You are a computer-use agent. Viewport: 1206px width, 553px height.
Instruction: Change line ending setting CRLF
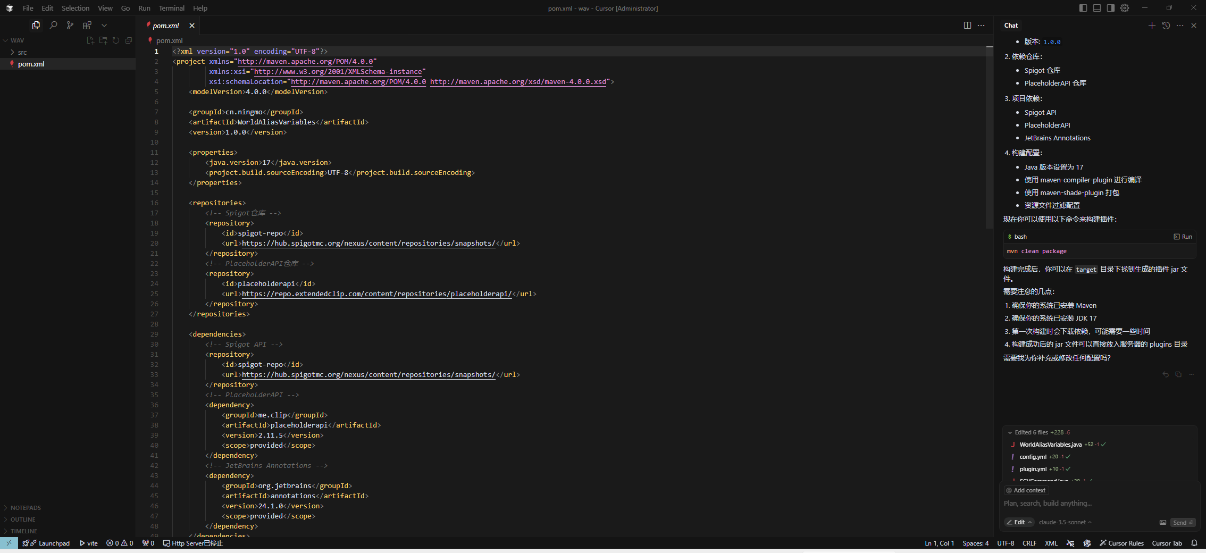pyautogui.click(x=1029, y=543)
